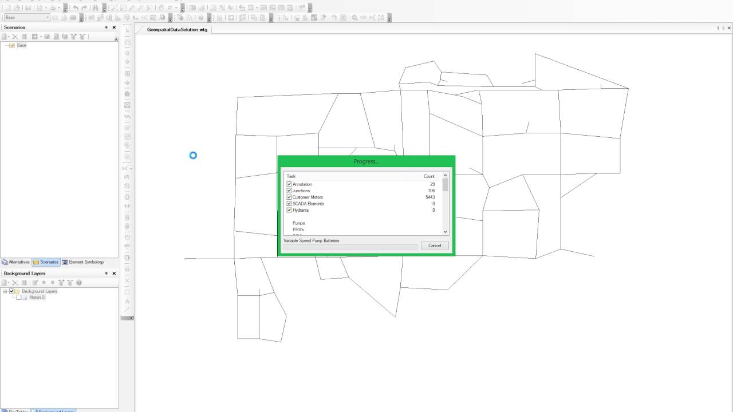This screenshot has height=412, width=733.
Task: Click the Find binoculars icon
Action: tap(95, 8)
